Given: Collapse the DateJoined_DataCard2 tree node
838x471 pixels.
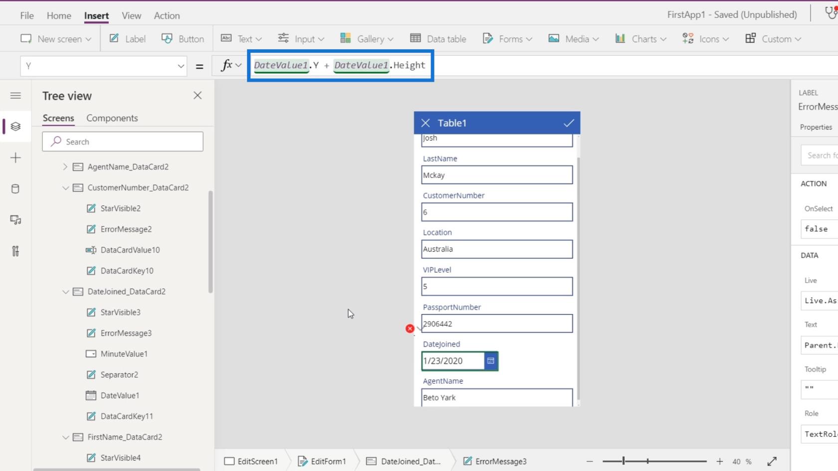Looking at the screenshot, I should pyautogui.click(x=65, y=292).
